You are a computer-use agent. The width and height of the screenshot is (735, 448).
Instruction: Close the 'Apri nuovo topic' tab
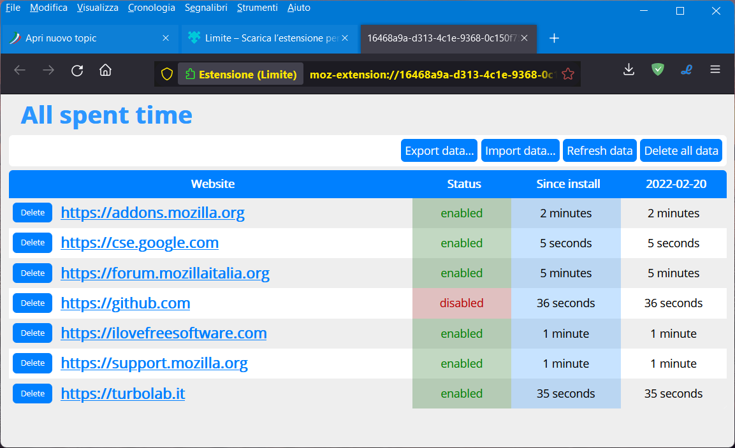pyautogui.click(x=166, y=38)
